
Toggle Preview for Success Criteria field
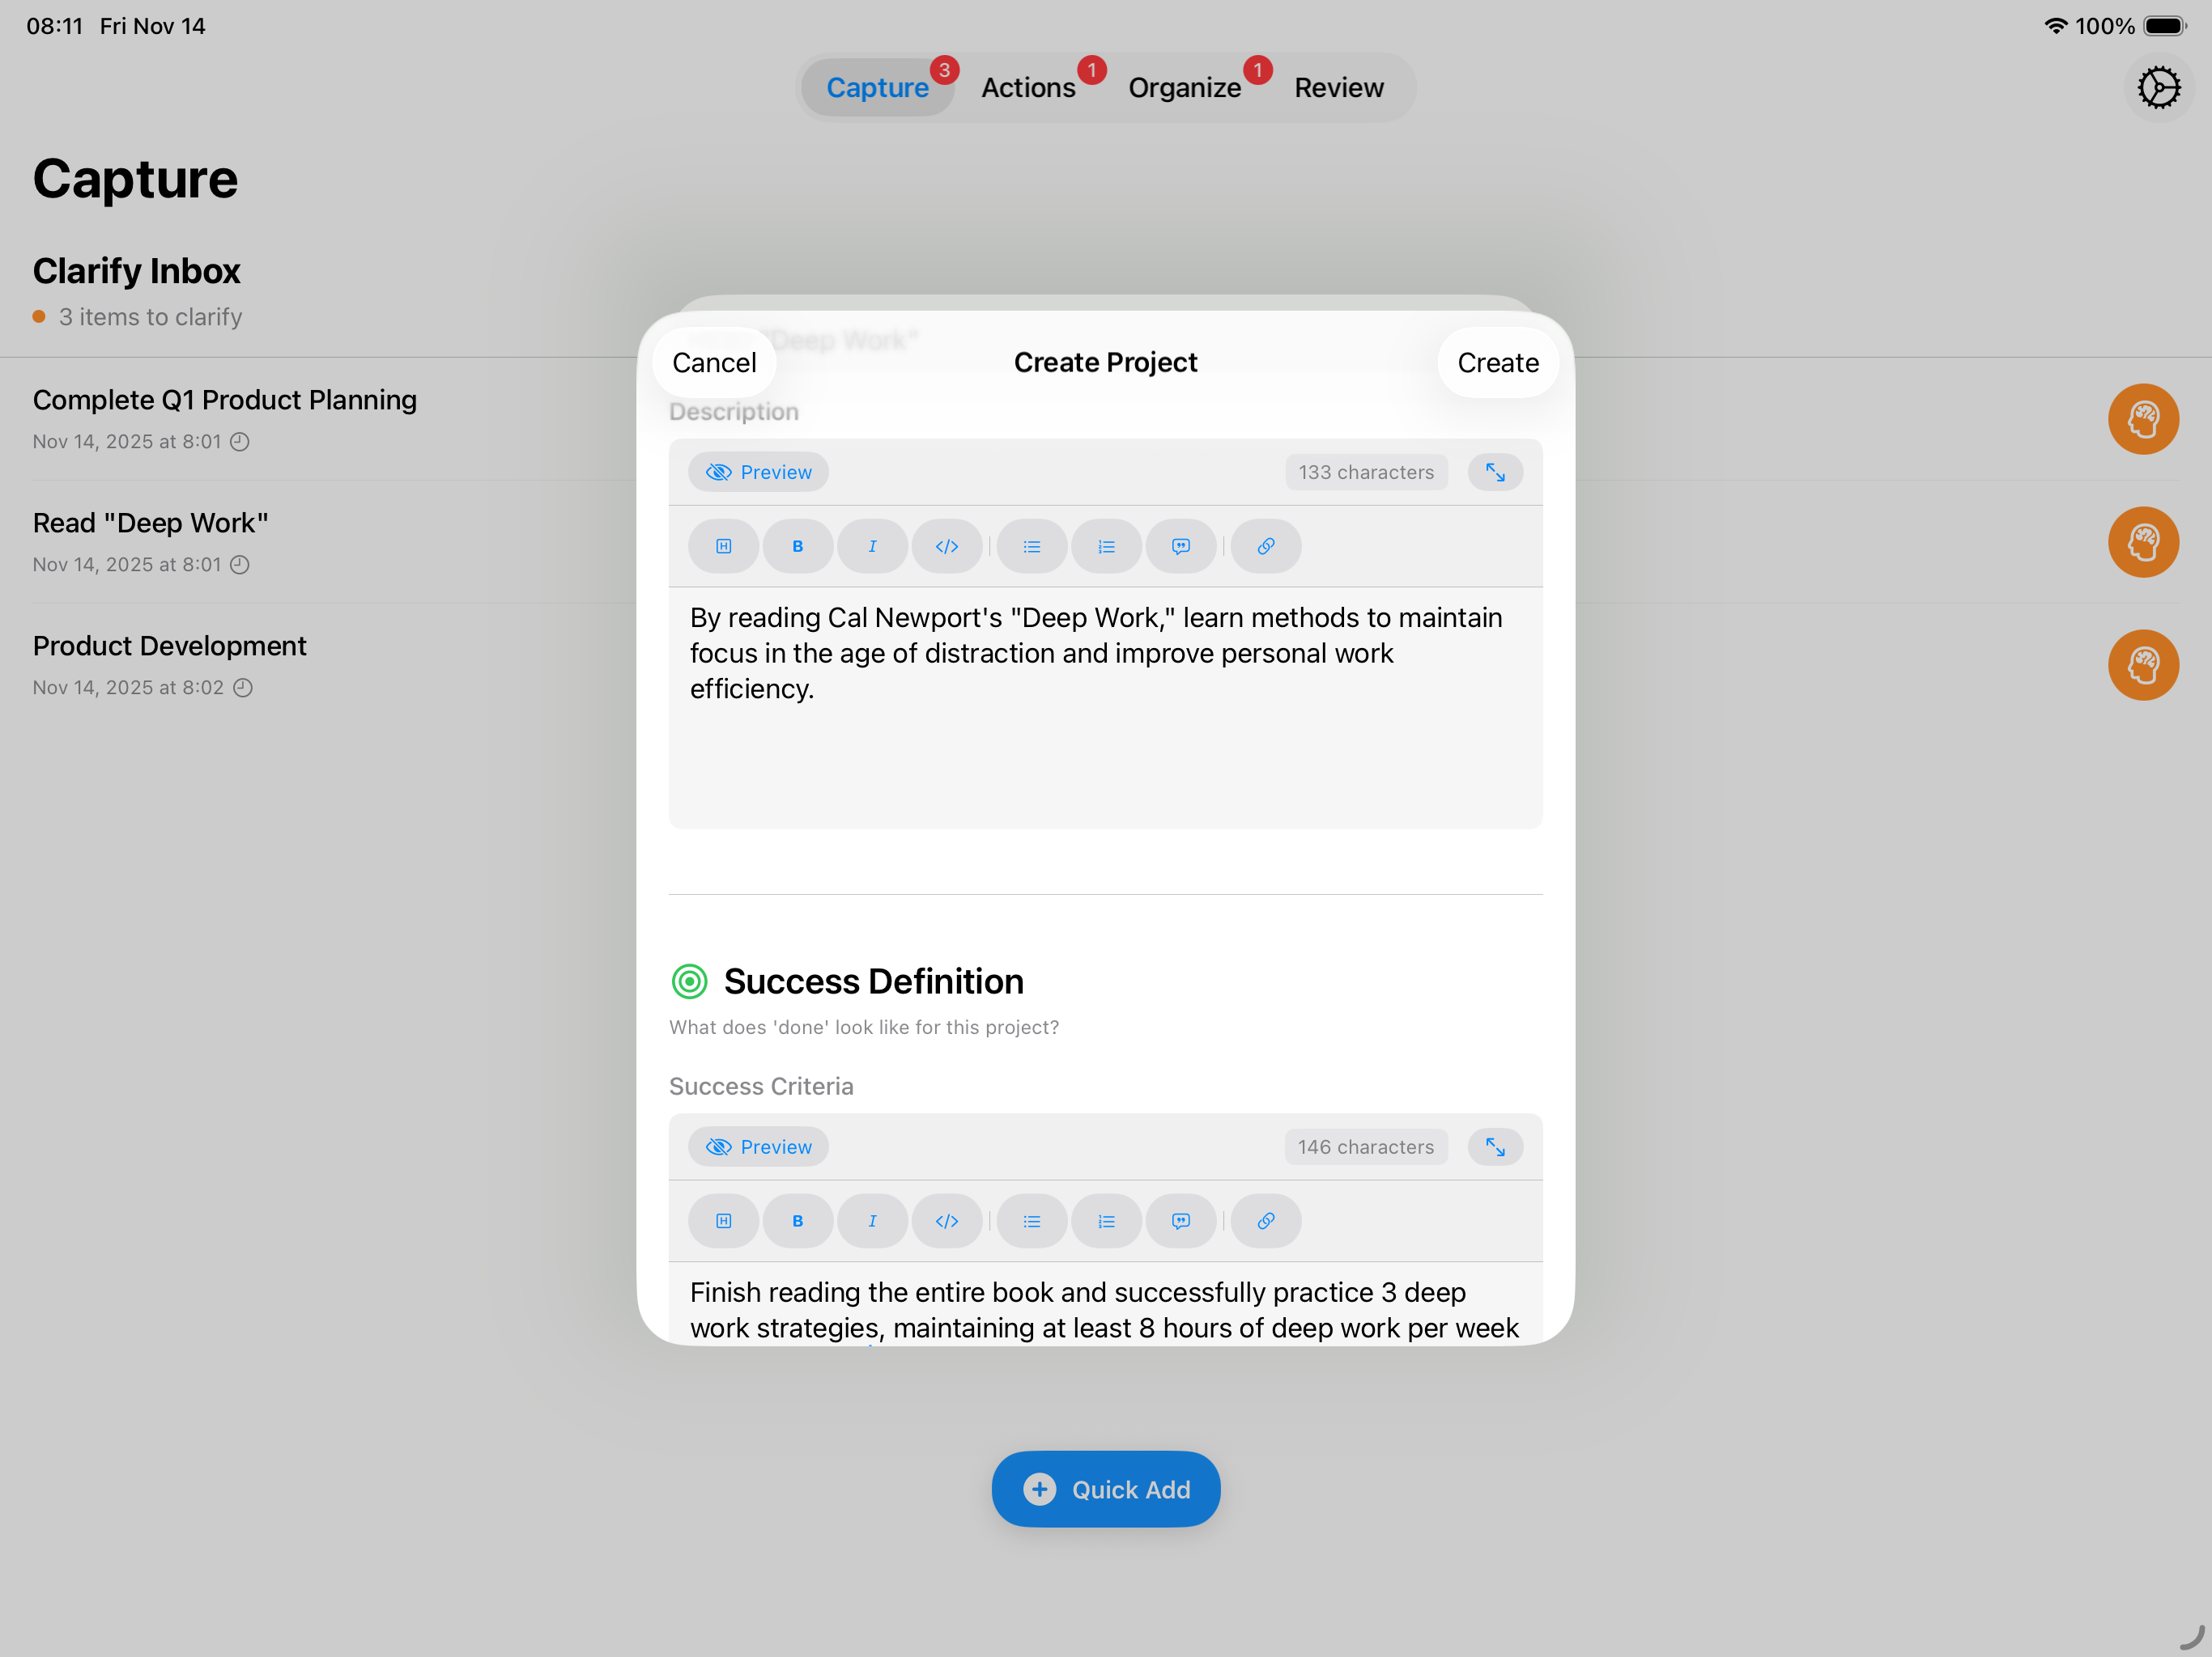758,1146
